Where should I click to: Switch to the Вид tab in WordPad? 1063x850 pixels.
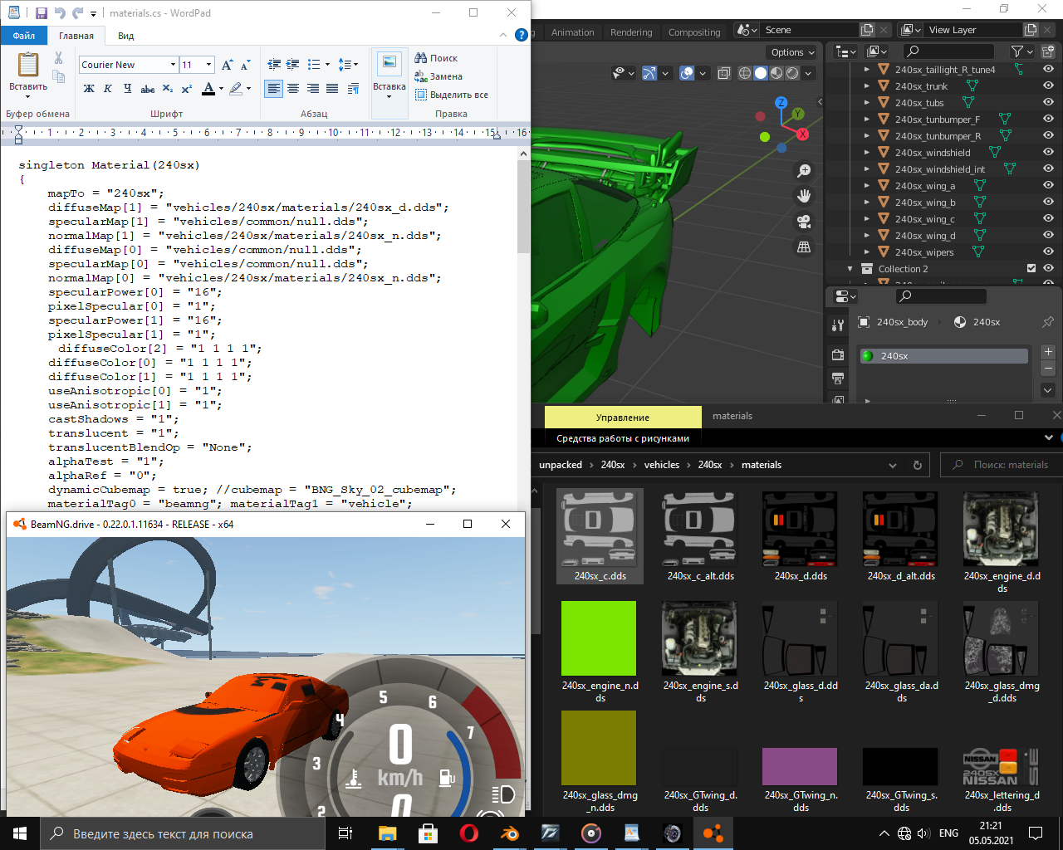point(125,36)
